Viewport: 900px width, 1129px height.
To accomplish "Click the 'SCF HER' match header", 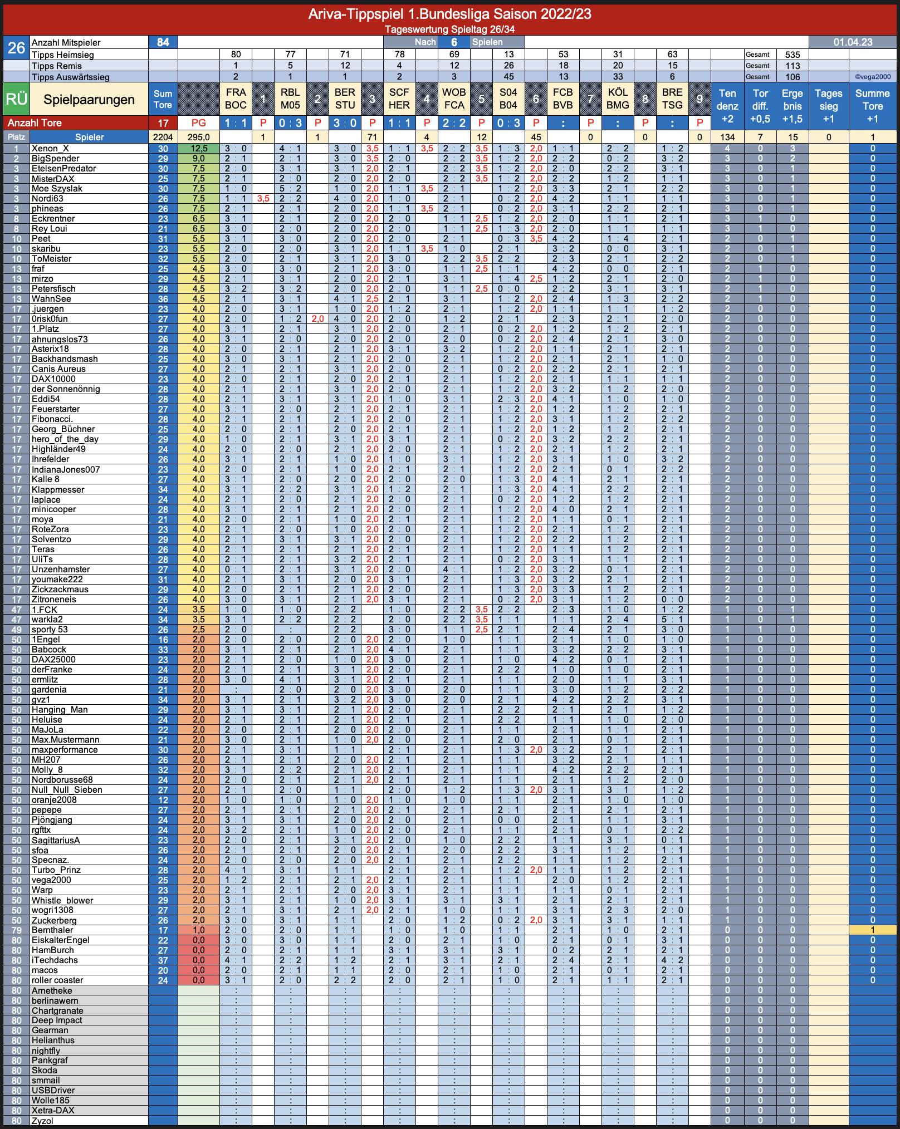I will coord(399,99).
